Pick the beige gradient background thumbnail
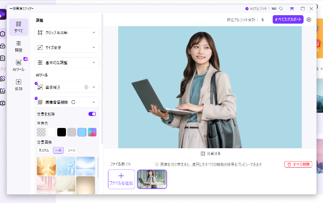 click(85, 185)
